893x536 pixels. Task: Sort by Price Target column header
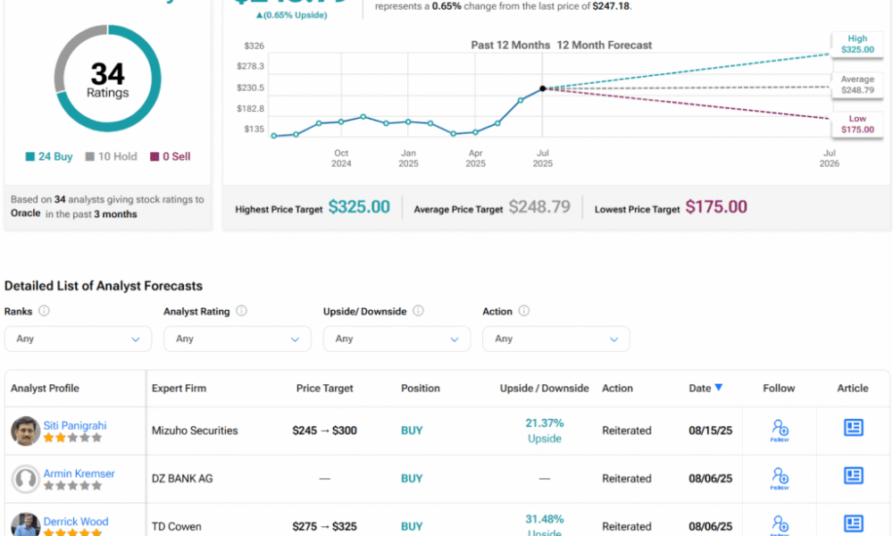point(325,389)
